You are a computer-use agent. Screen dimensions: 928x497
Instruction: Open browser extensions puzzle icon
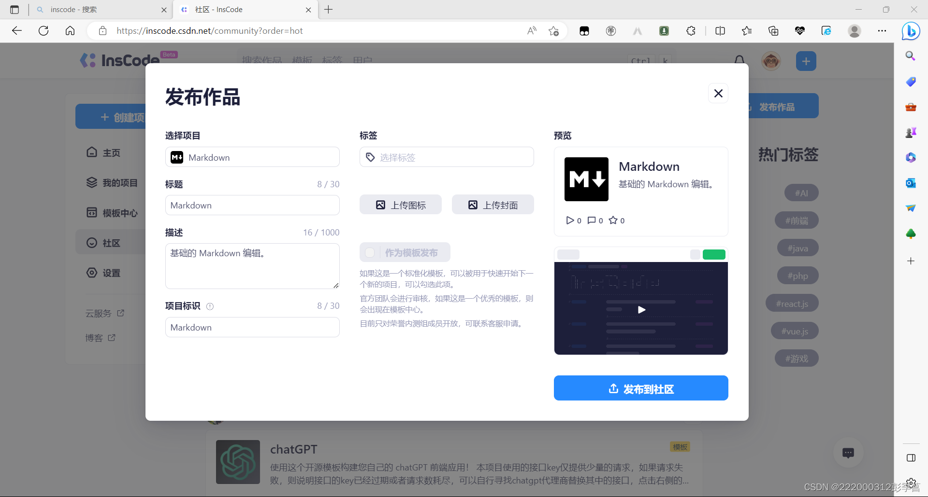pos(691,31)
